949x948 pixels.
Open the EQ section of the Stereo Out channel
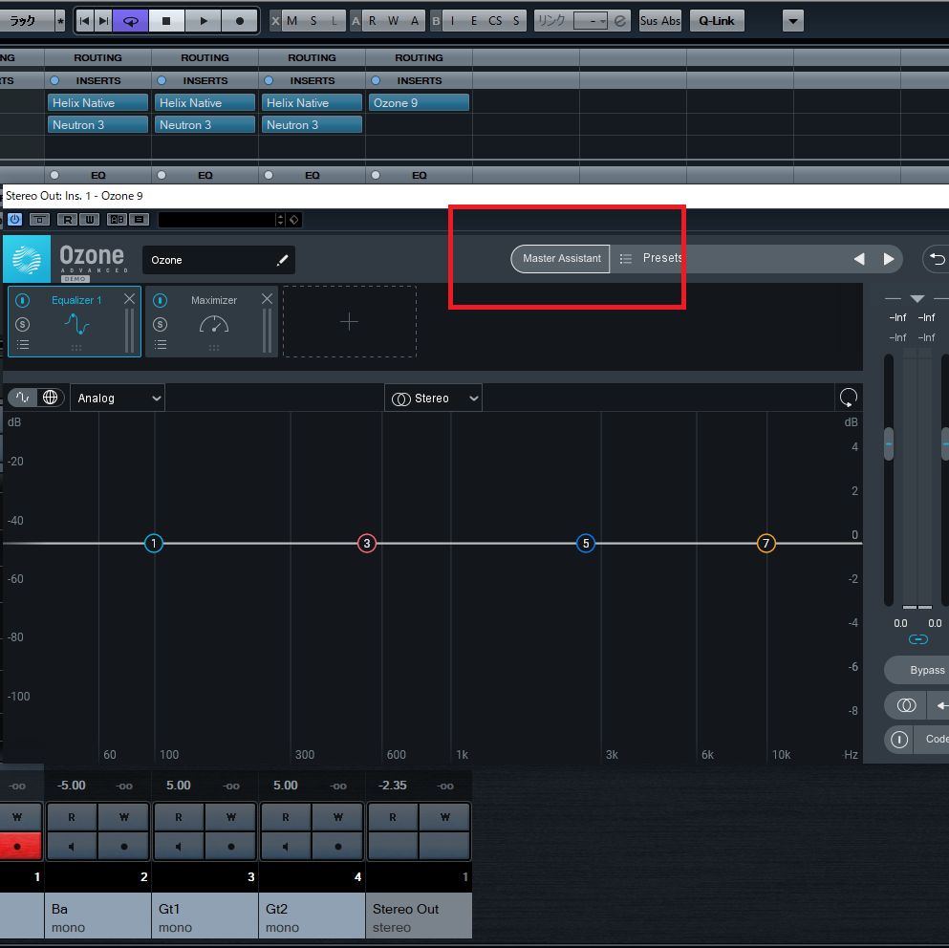[419, 175]
